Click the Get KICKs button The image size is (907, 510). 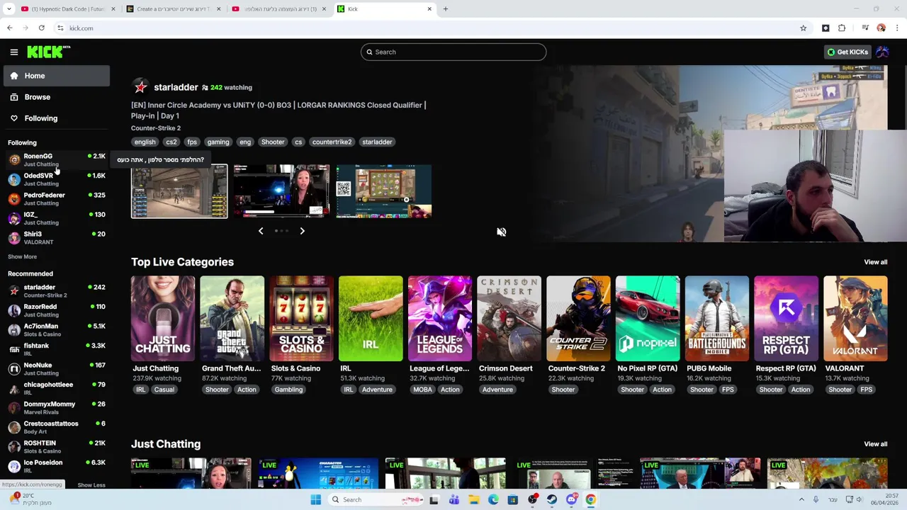tap(847, 52)
